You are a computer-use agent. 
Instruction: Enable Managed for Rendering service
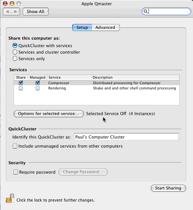click(38, 88)
